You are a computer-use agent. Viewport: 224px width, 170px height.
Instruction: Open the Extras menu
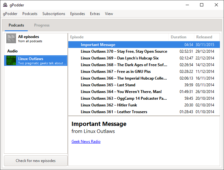(x=95, y=14)
